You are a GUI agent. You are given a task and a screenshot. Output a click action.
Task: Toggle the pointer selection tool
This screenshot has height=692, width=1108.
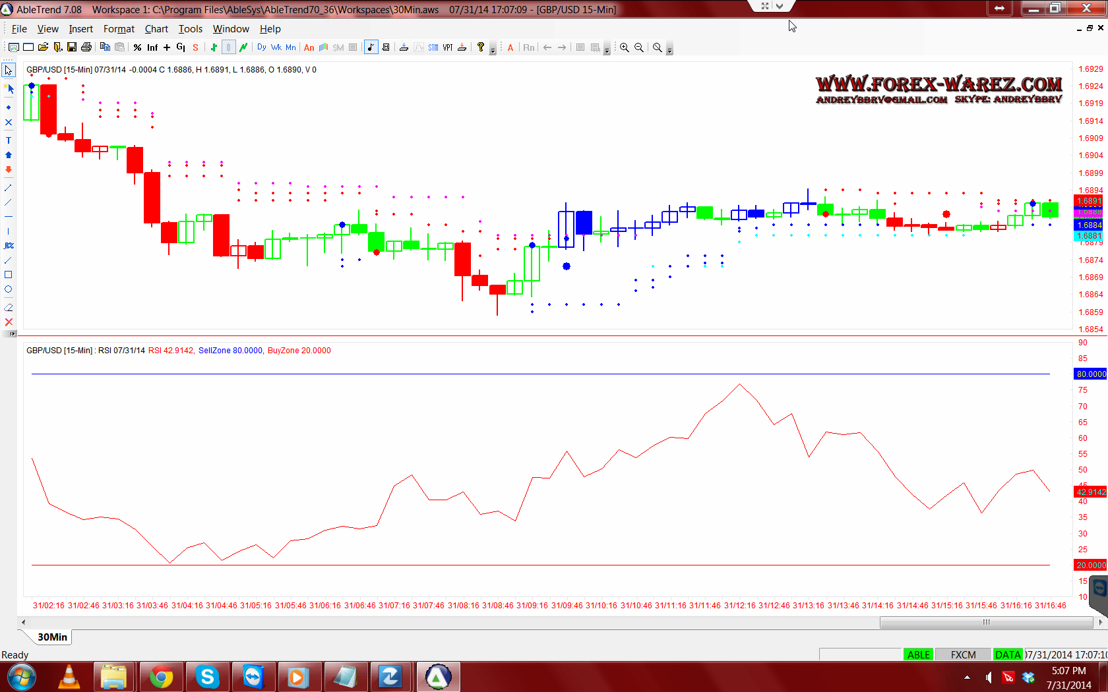tap(9, 71)
